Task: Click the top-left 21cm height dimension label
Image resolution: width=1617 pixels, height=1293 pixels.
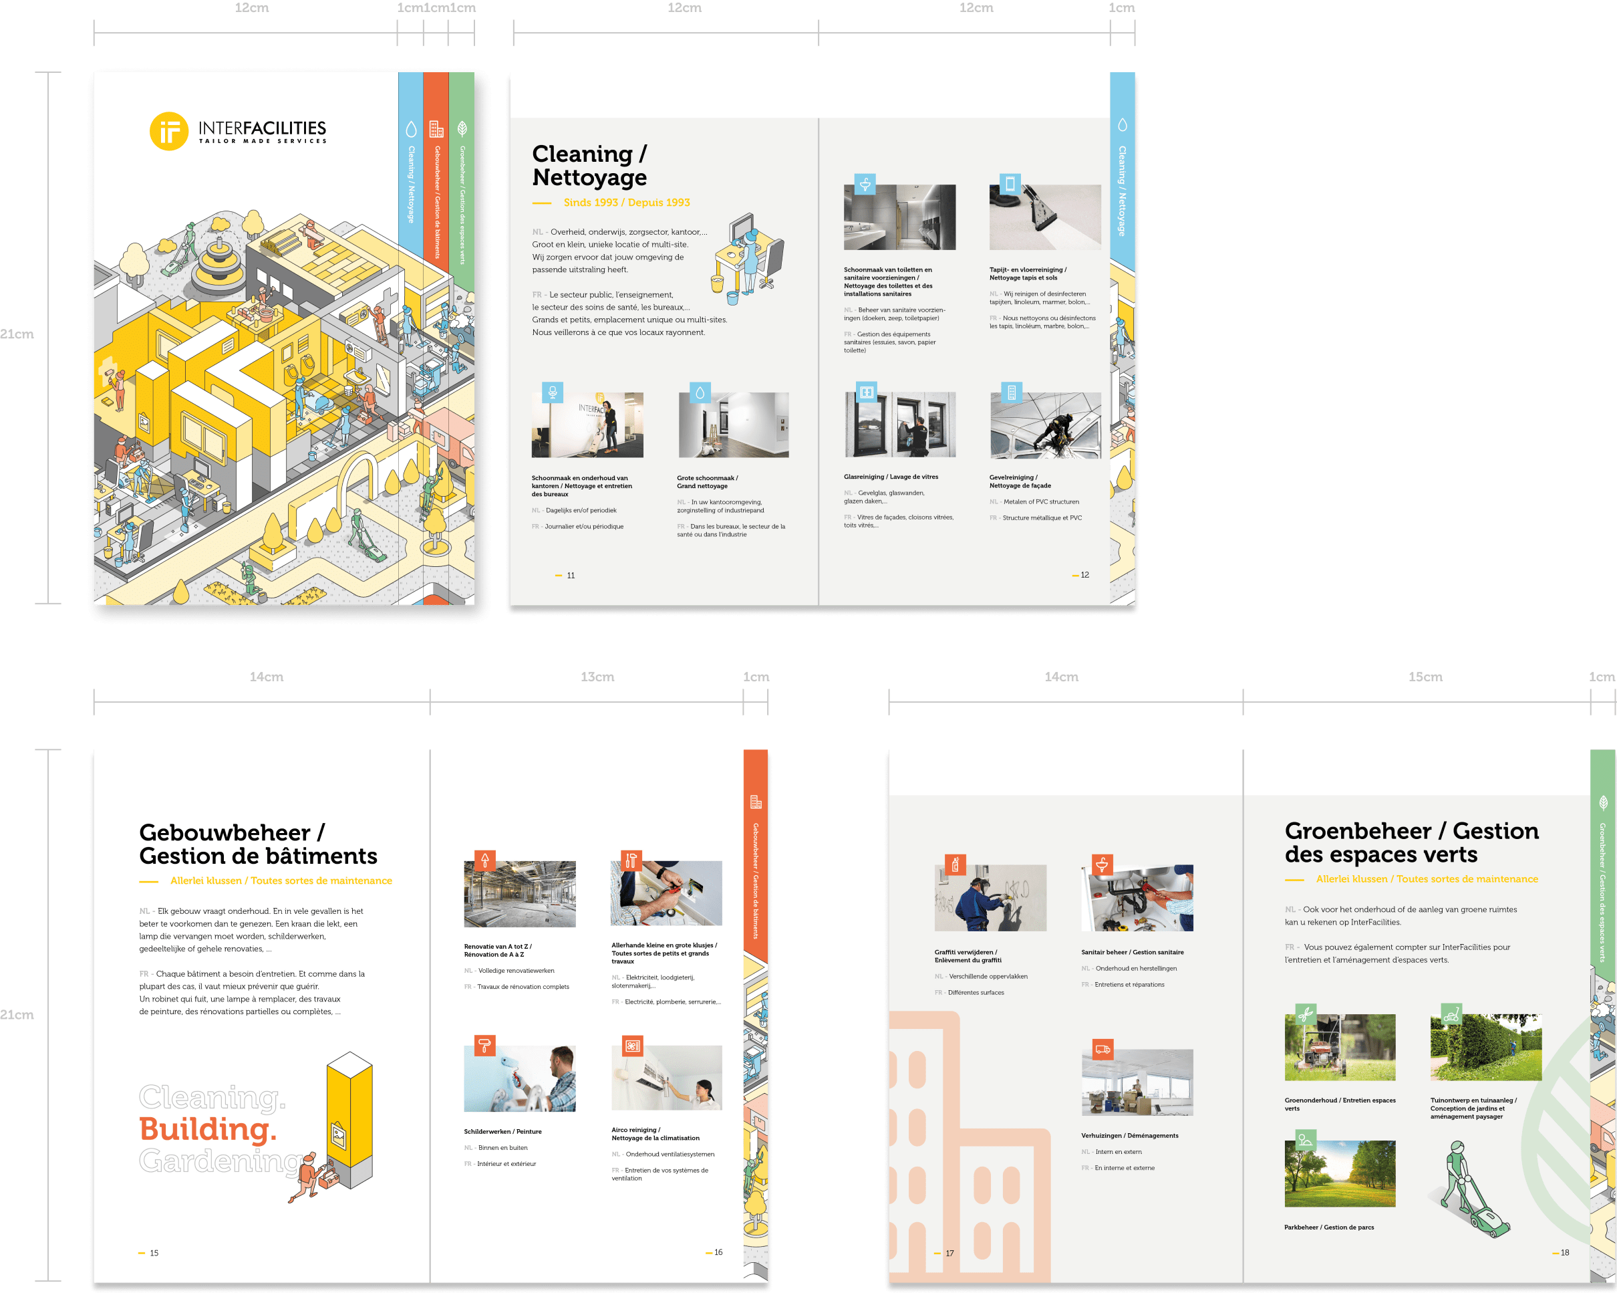Action: (x=17, y=334)
